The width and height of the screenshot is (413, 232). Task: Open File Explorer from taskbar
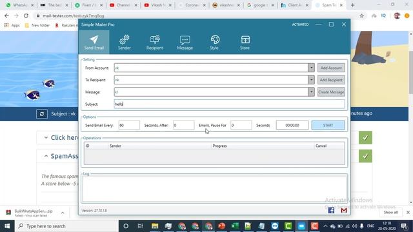click(155, 226)
